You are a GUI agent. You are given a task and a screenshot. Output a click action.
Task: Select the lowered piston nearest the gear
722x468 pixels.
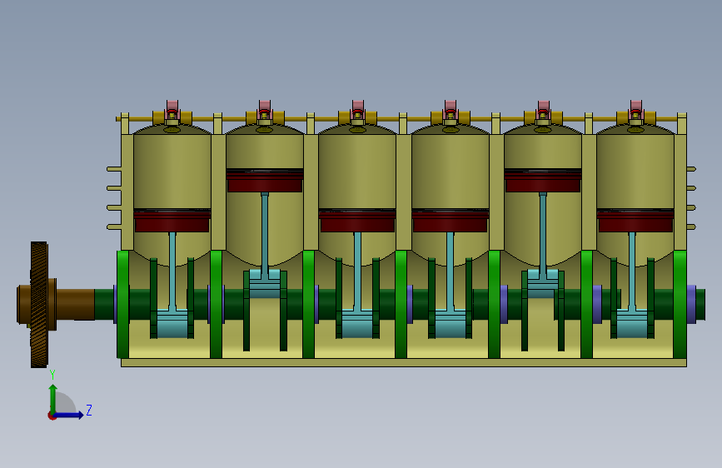172,221
